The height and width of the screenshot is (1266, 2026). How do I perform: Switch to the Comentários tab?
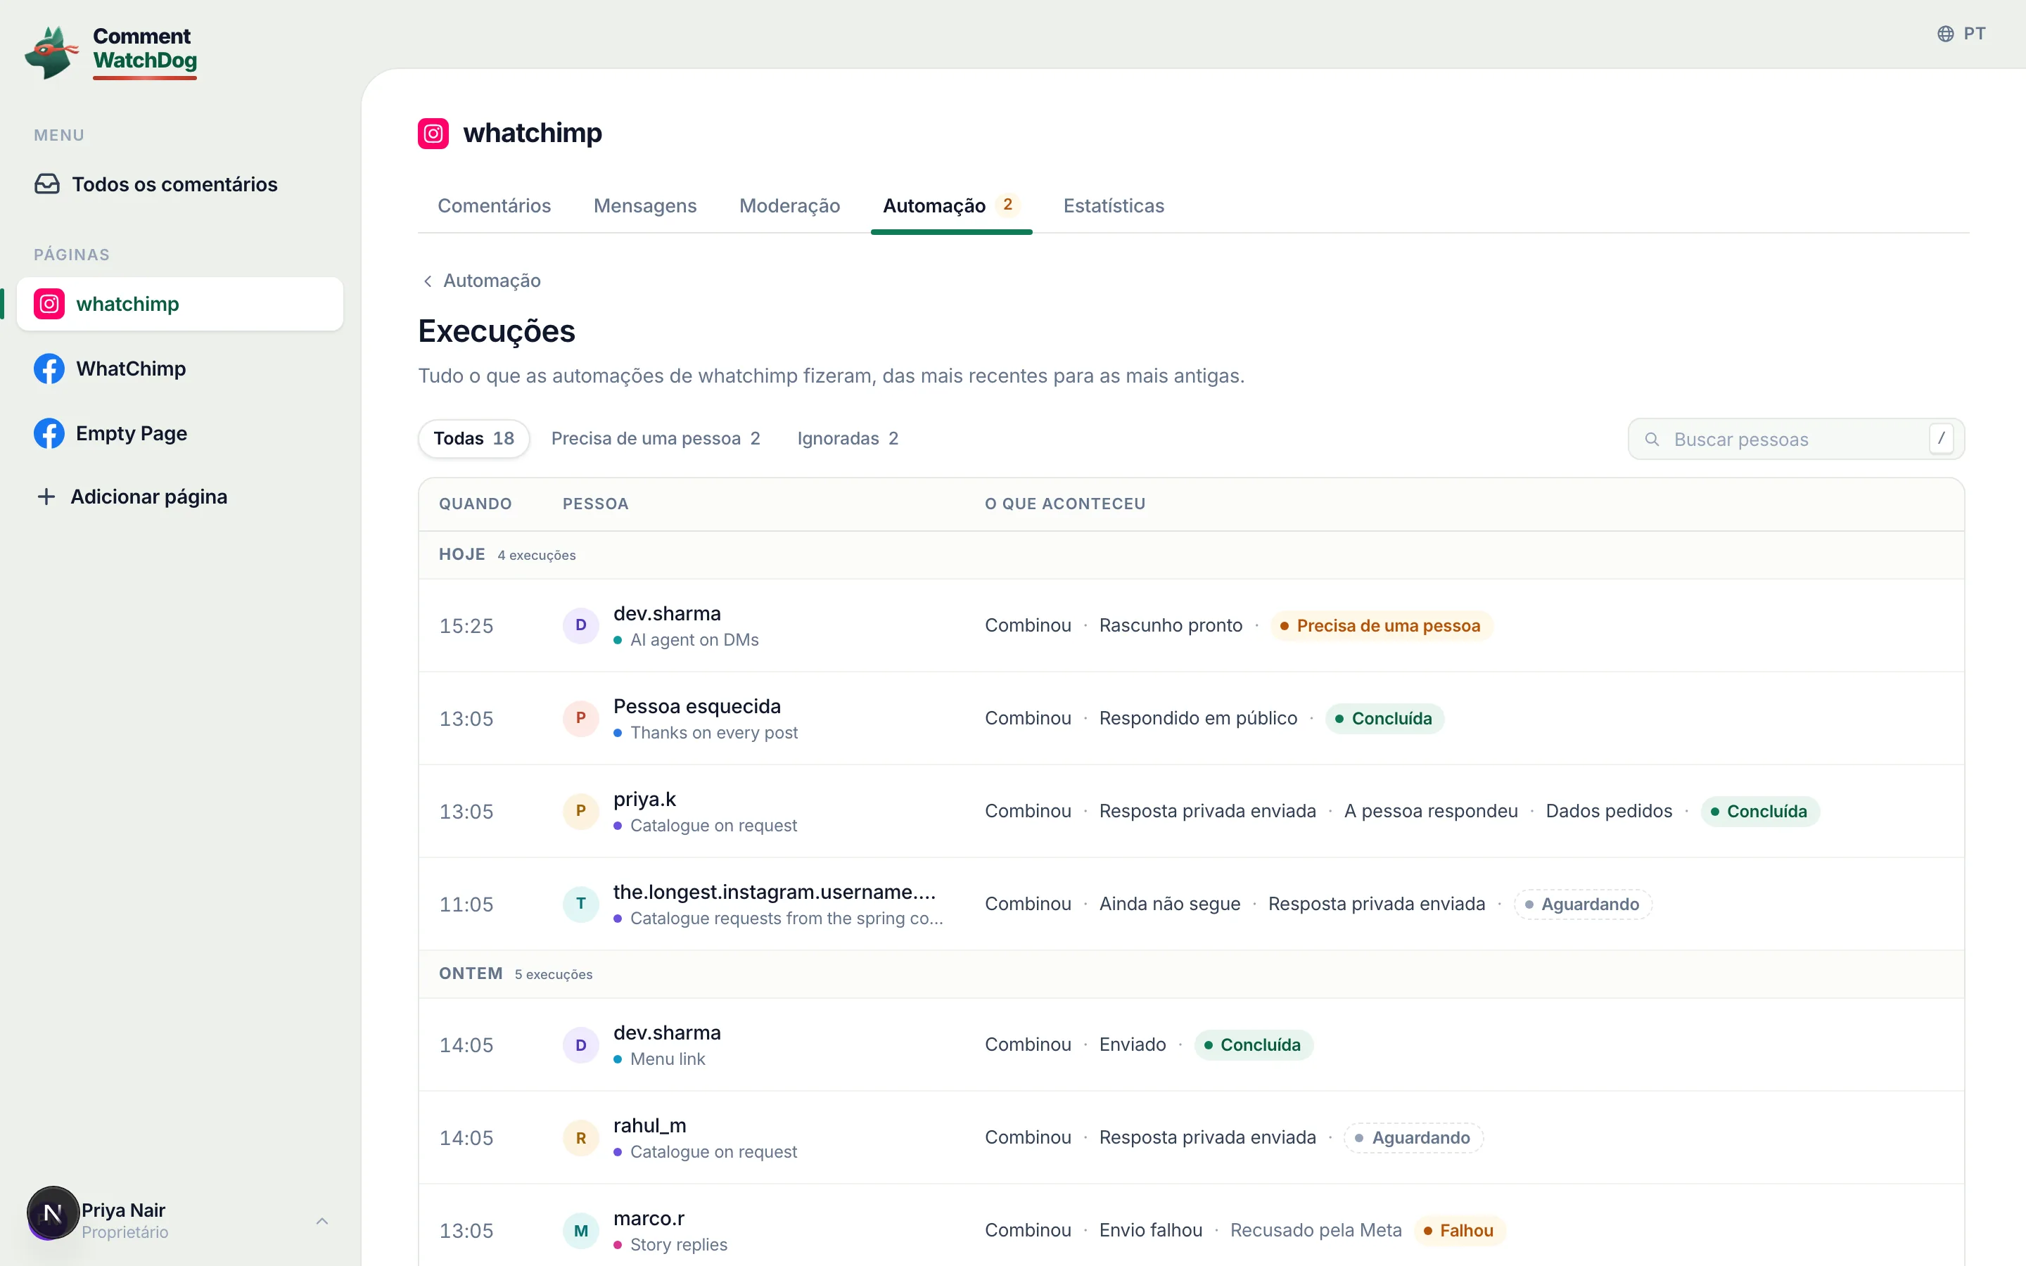click(x=494, y=206)
